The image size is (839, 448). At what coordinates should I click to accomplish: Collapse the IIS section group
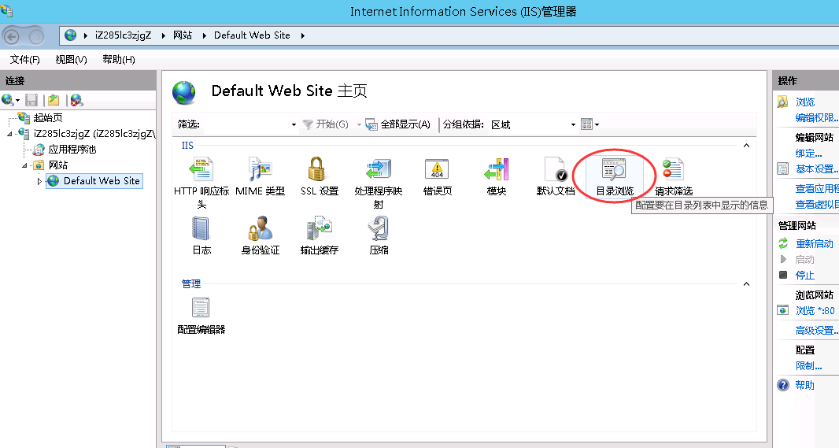[x=746, y=146]
